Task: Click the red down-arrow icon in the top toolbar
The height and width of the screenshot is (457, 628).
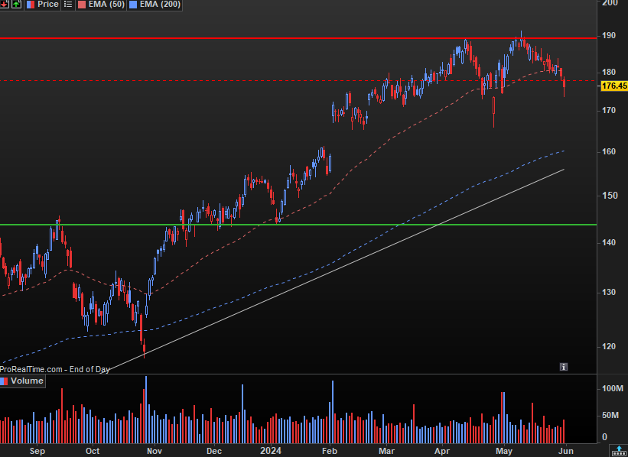Action: coord(5,5)
